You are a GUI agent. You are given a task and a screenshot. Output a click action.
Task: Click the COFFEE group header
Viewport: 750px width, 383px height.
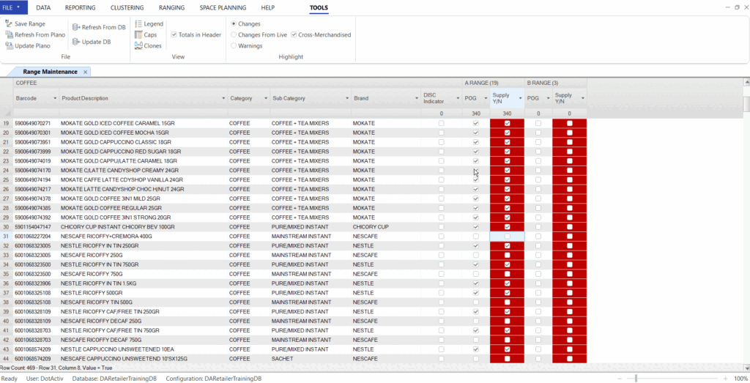pyautogui.click(x=238, y=83)
